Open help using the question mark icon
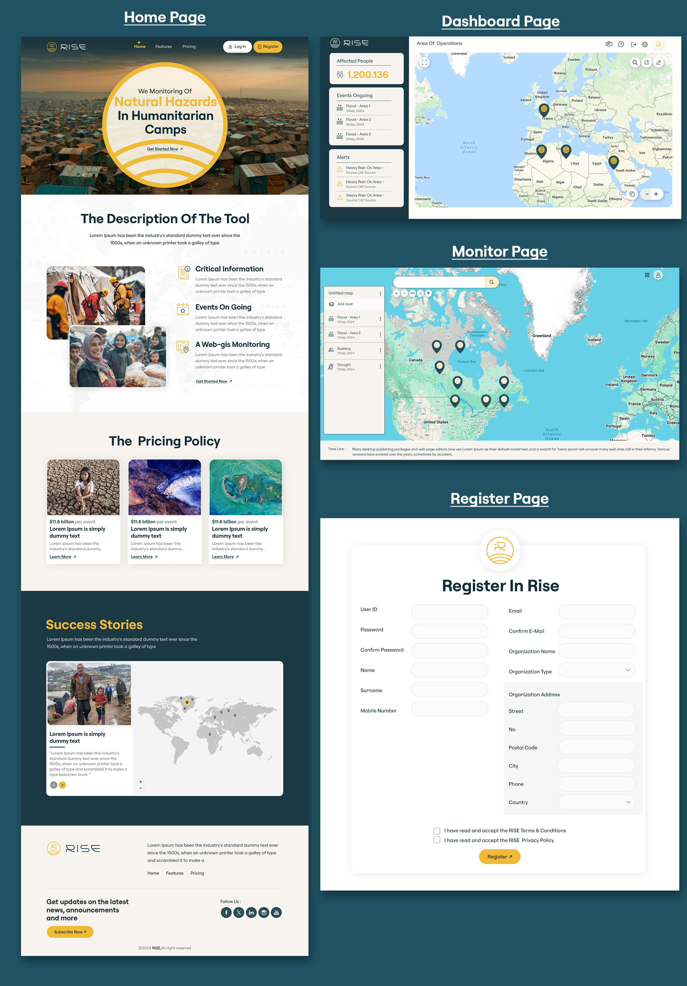 pos(621,44)
